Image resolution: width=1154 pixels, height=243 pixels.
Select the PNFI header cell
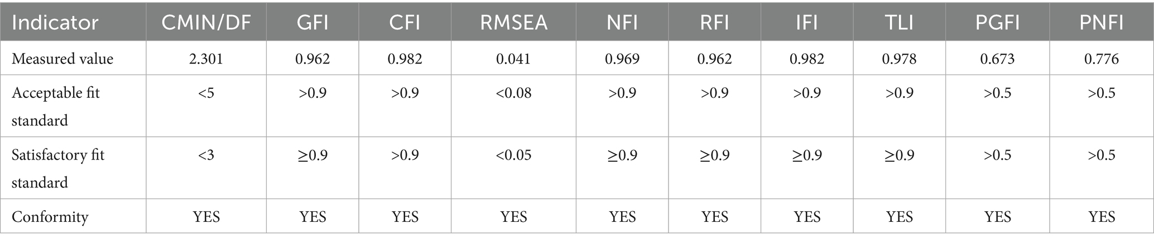pos(1102,23)
